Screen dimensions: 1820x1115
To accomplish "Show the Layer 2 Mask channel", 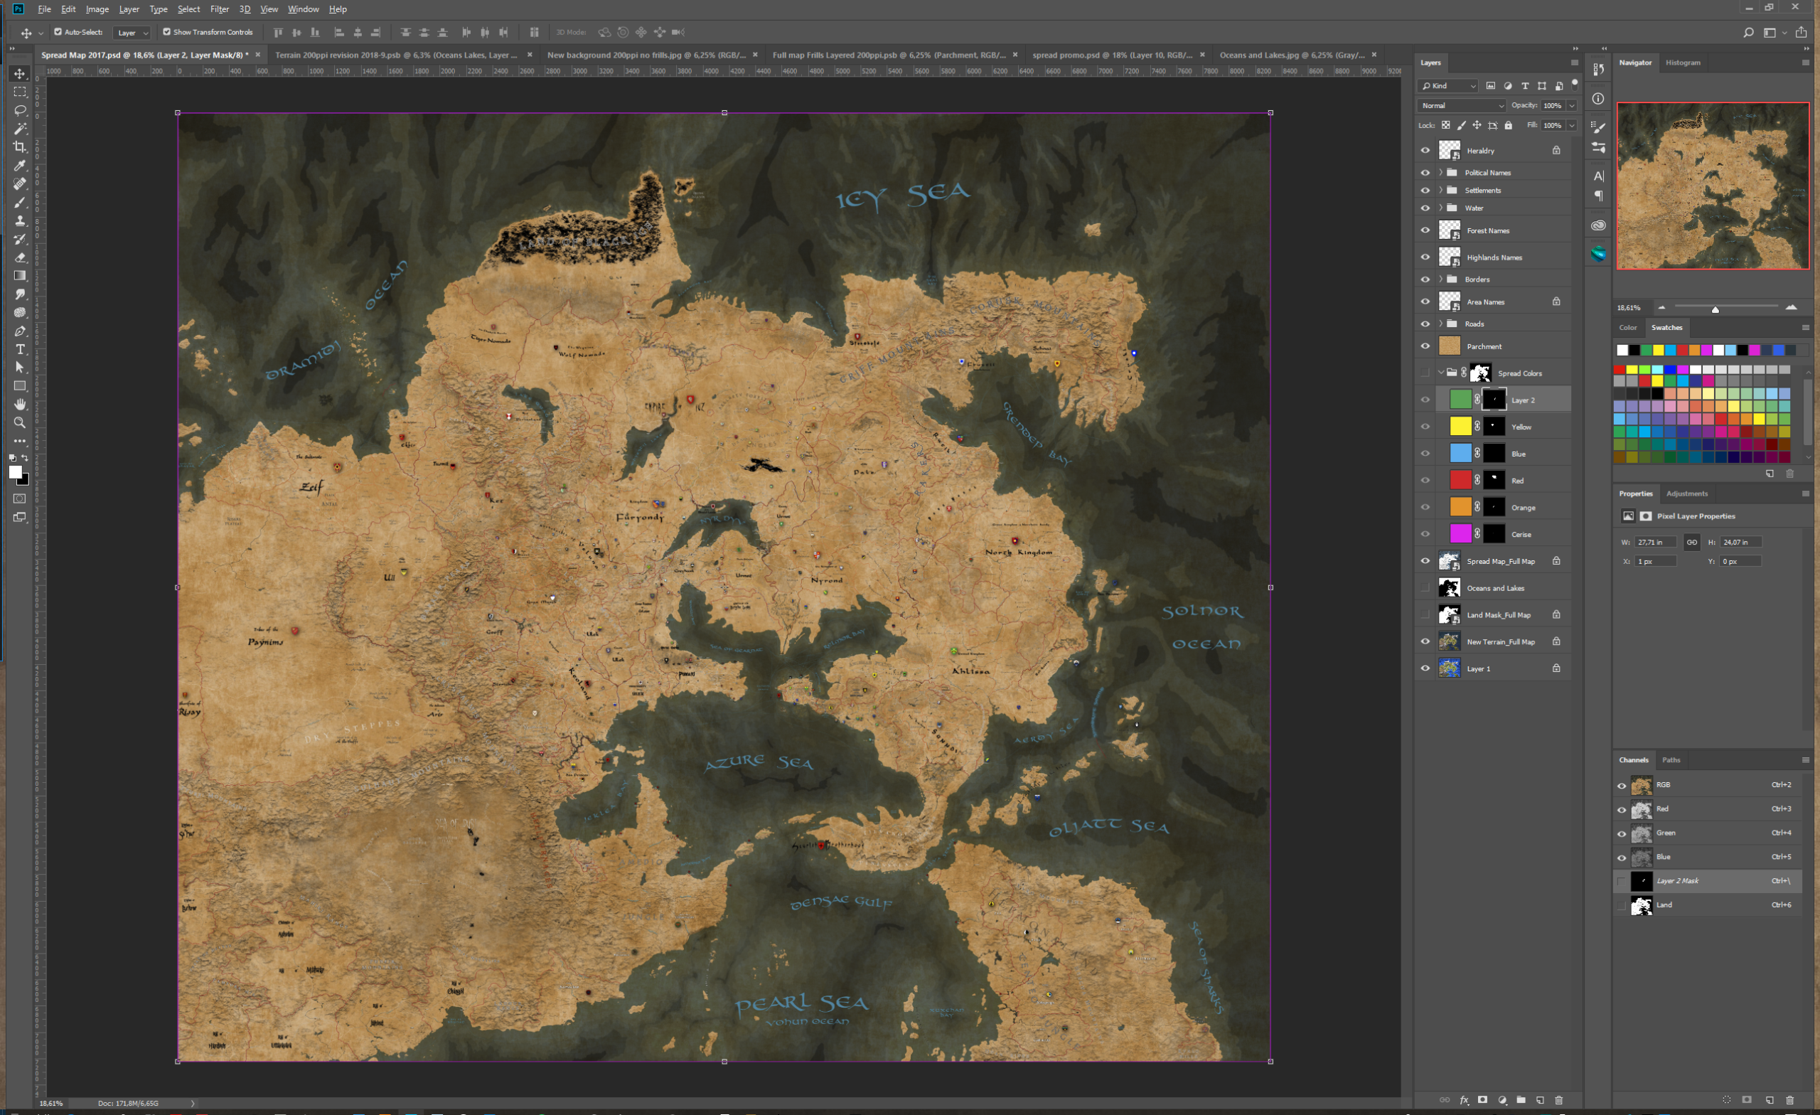I will 1622,882.
